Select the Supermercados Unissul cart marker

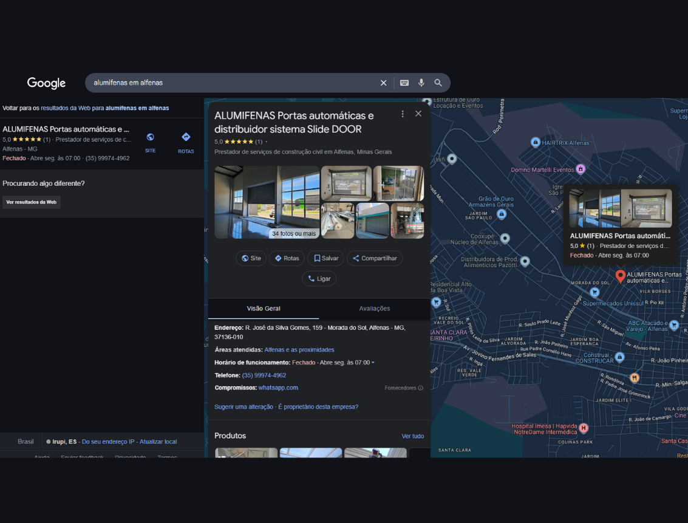click(x=594, y=292)
